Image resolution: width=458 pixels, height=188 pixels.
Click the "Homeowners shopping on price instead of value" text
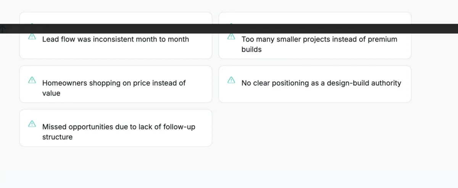pyautogui.click(x=114, y=88)
